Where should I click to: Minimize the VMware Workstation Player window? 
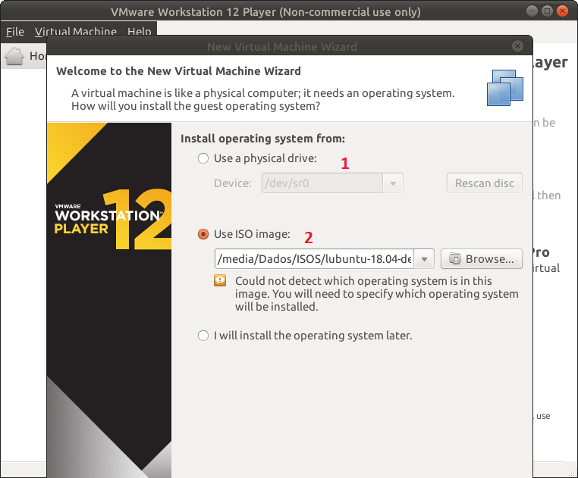(x=532, y=11)
